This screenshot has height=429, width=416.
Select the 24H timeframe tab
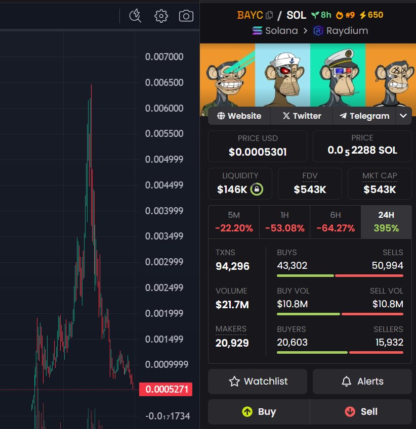coord(386,222)
